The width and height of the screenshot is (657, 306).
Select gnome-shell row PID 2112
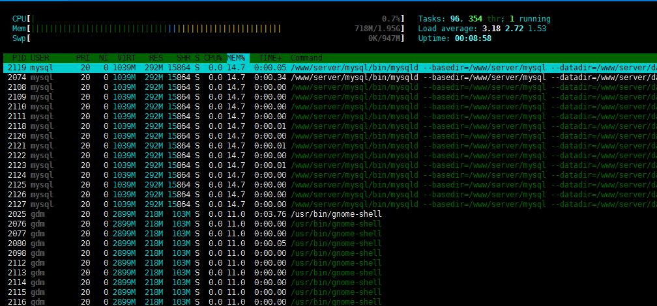[x=330, y=263]
